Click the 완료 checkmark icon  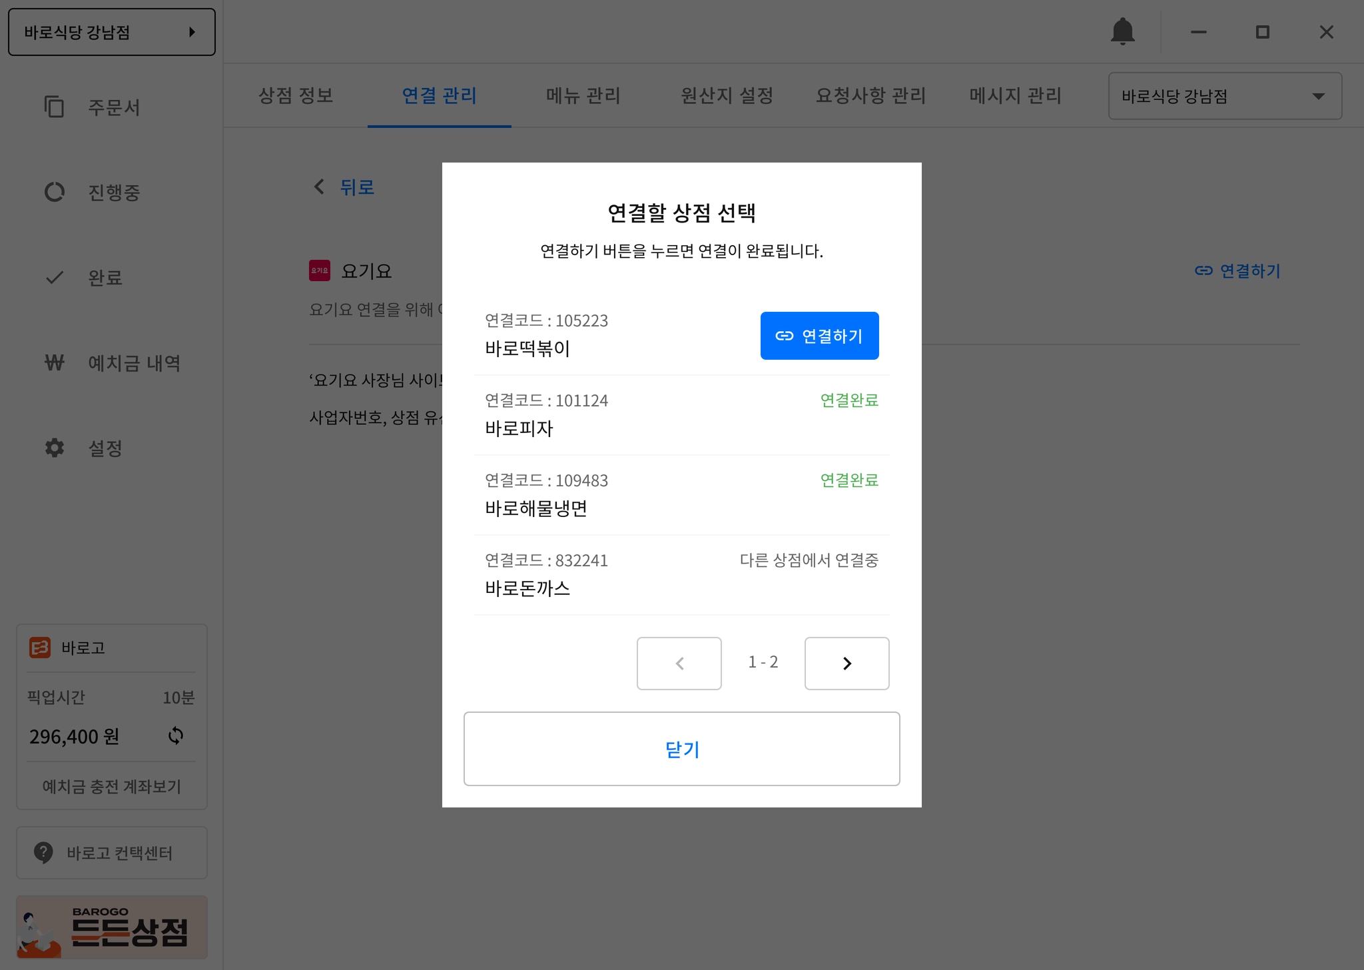54,278
